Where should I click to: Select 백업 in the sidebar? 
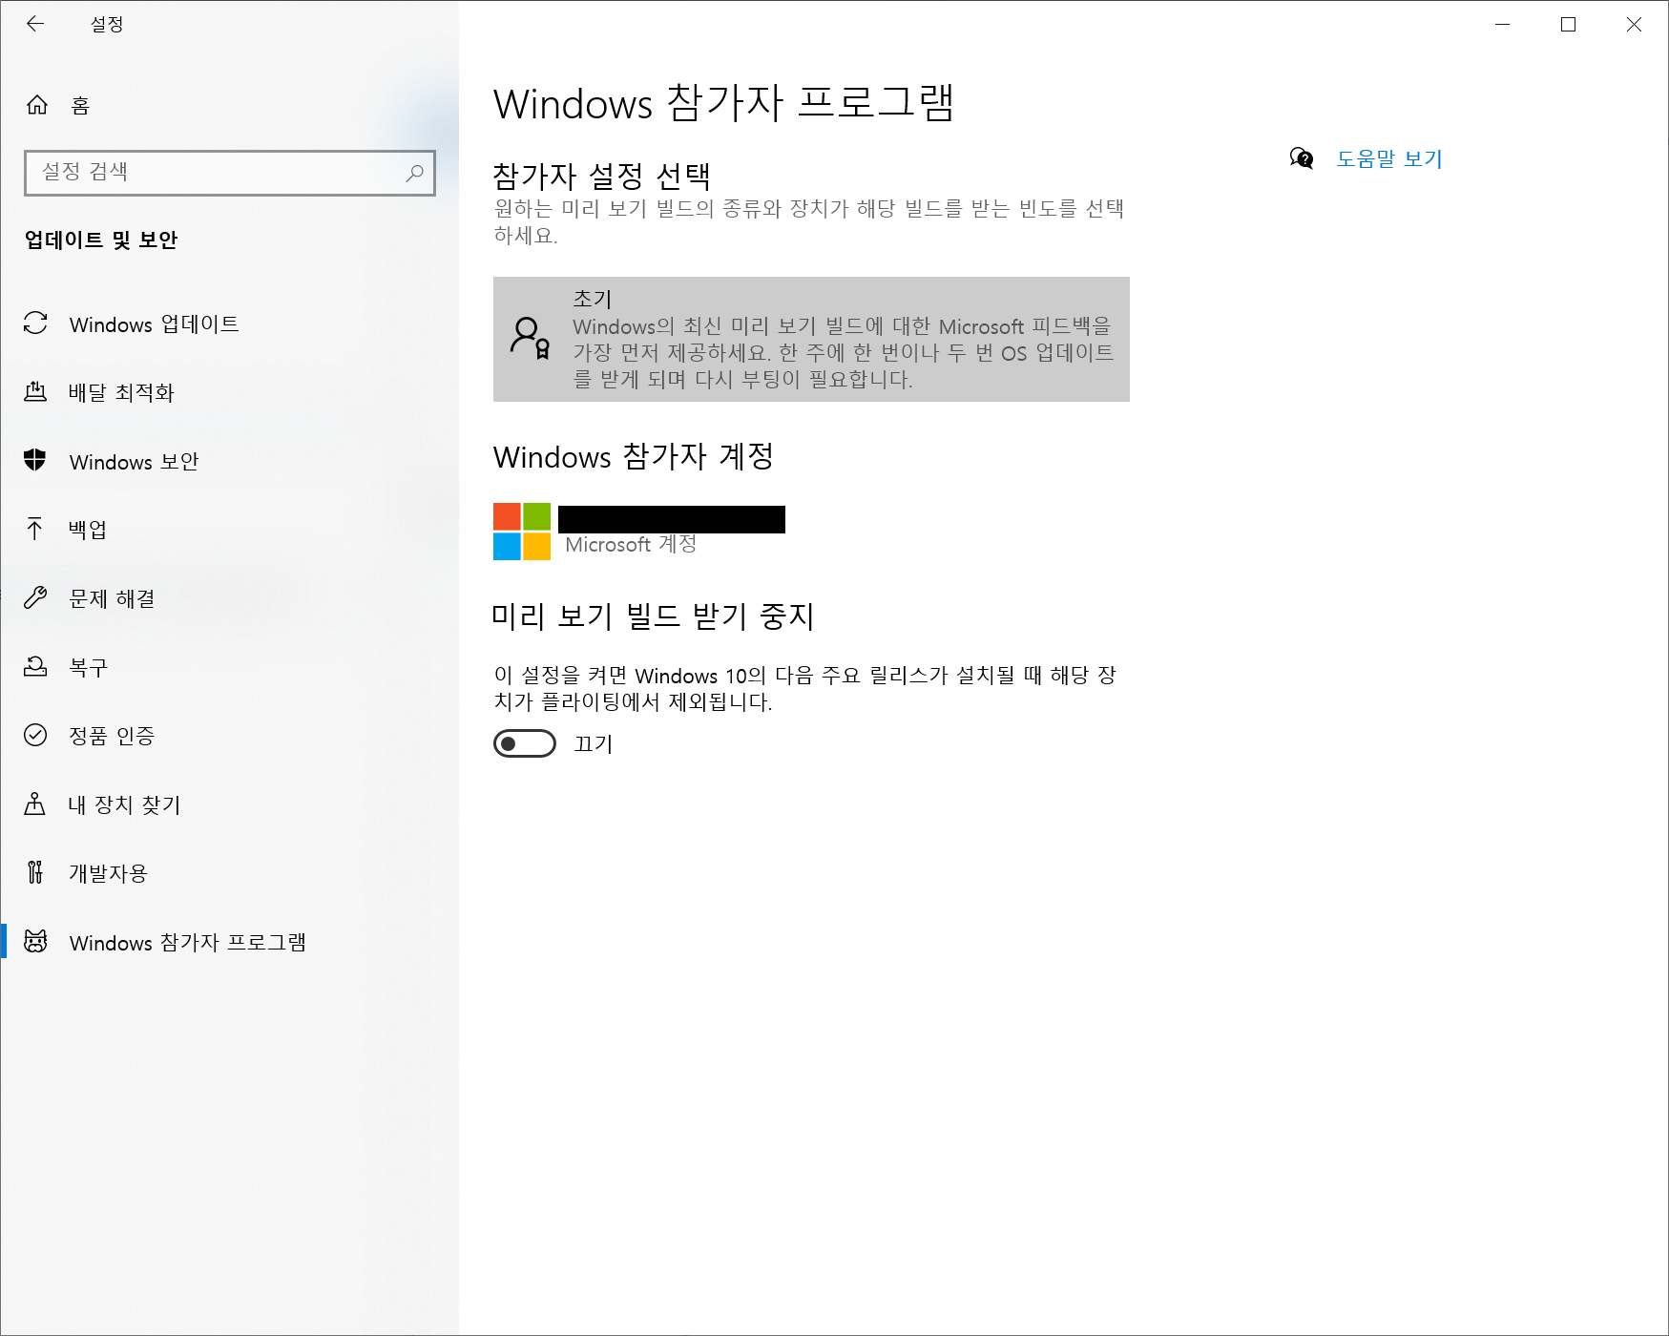pyautogui.click(x=229, y=530)
